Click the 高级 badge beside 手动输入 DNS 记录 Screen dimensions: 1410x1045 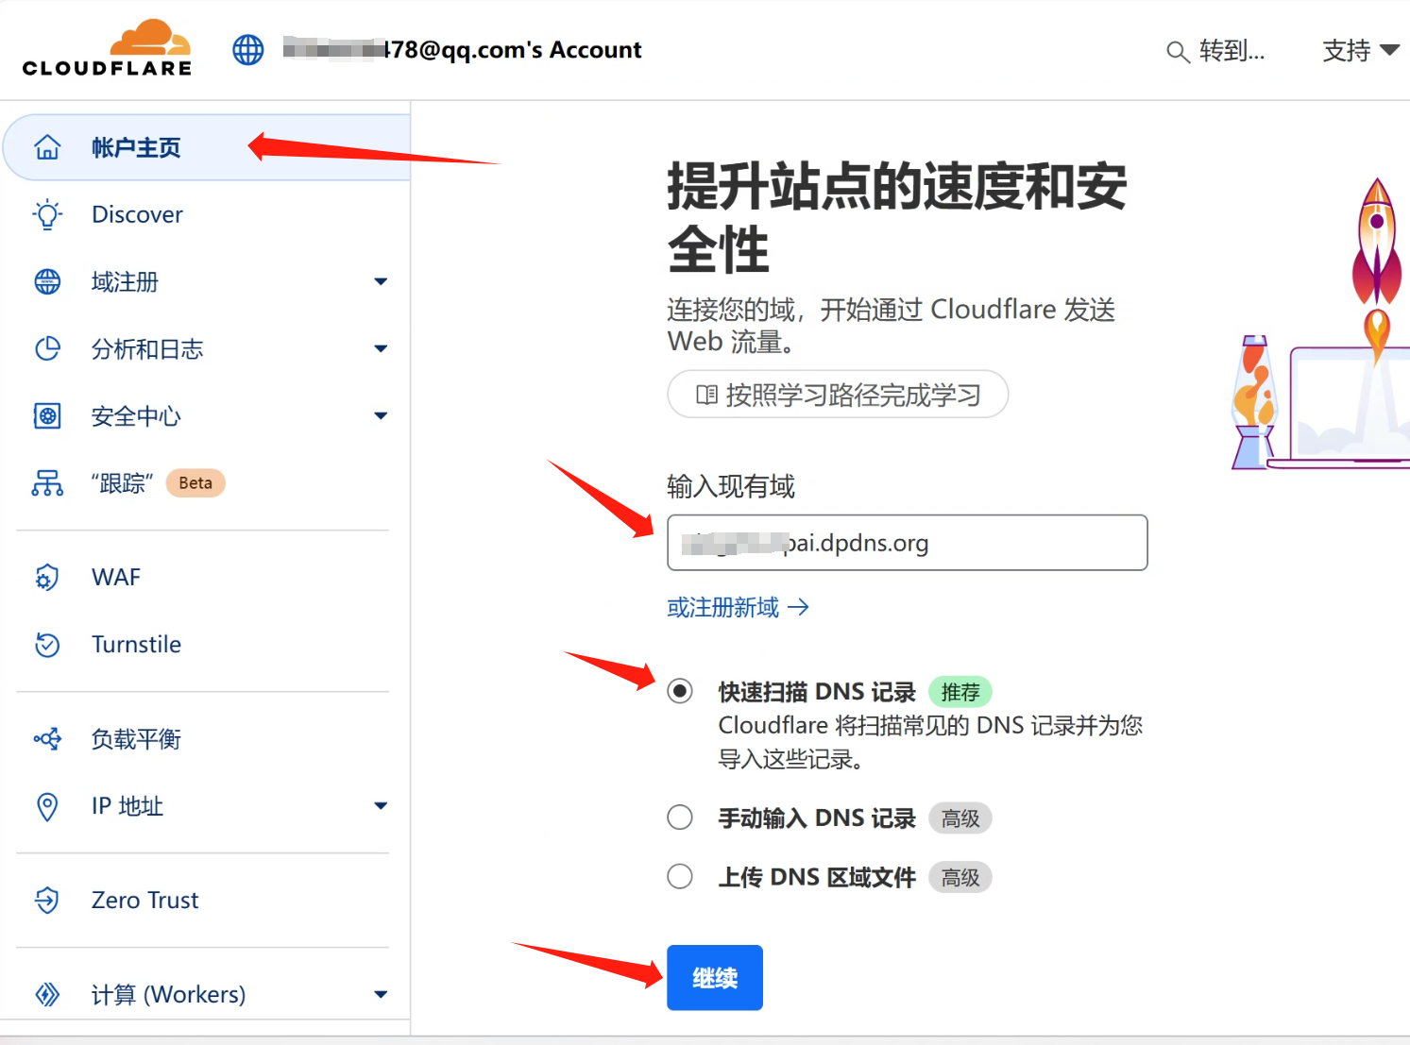click(x=960, y=818)
